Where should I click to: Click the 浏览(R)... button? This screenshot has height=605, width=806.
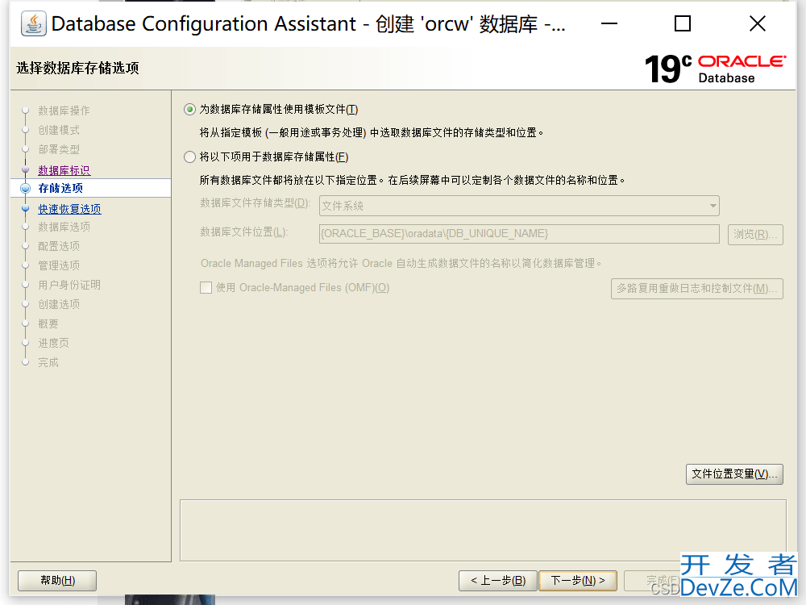pos(755,235)
